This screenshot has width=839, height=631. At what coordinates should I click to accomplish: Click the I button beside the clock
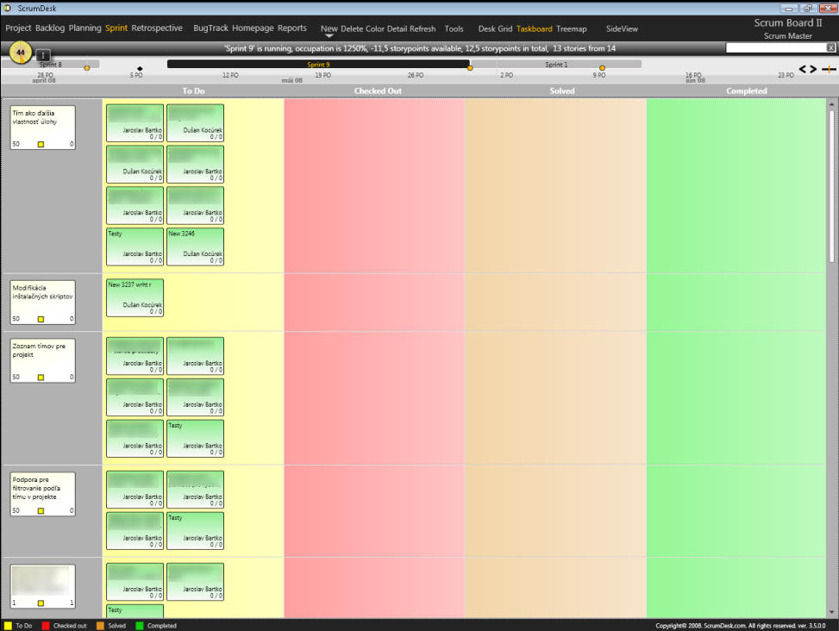coord(43,55)
